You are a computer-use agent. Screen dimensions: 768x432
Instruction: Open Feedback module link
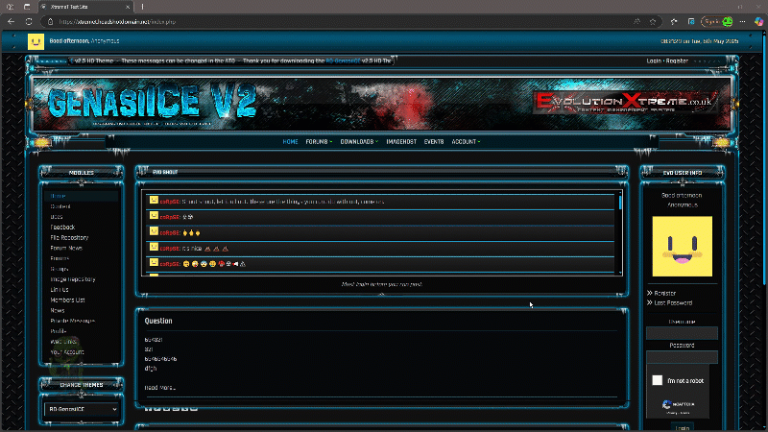(x=62, y=228)
